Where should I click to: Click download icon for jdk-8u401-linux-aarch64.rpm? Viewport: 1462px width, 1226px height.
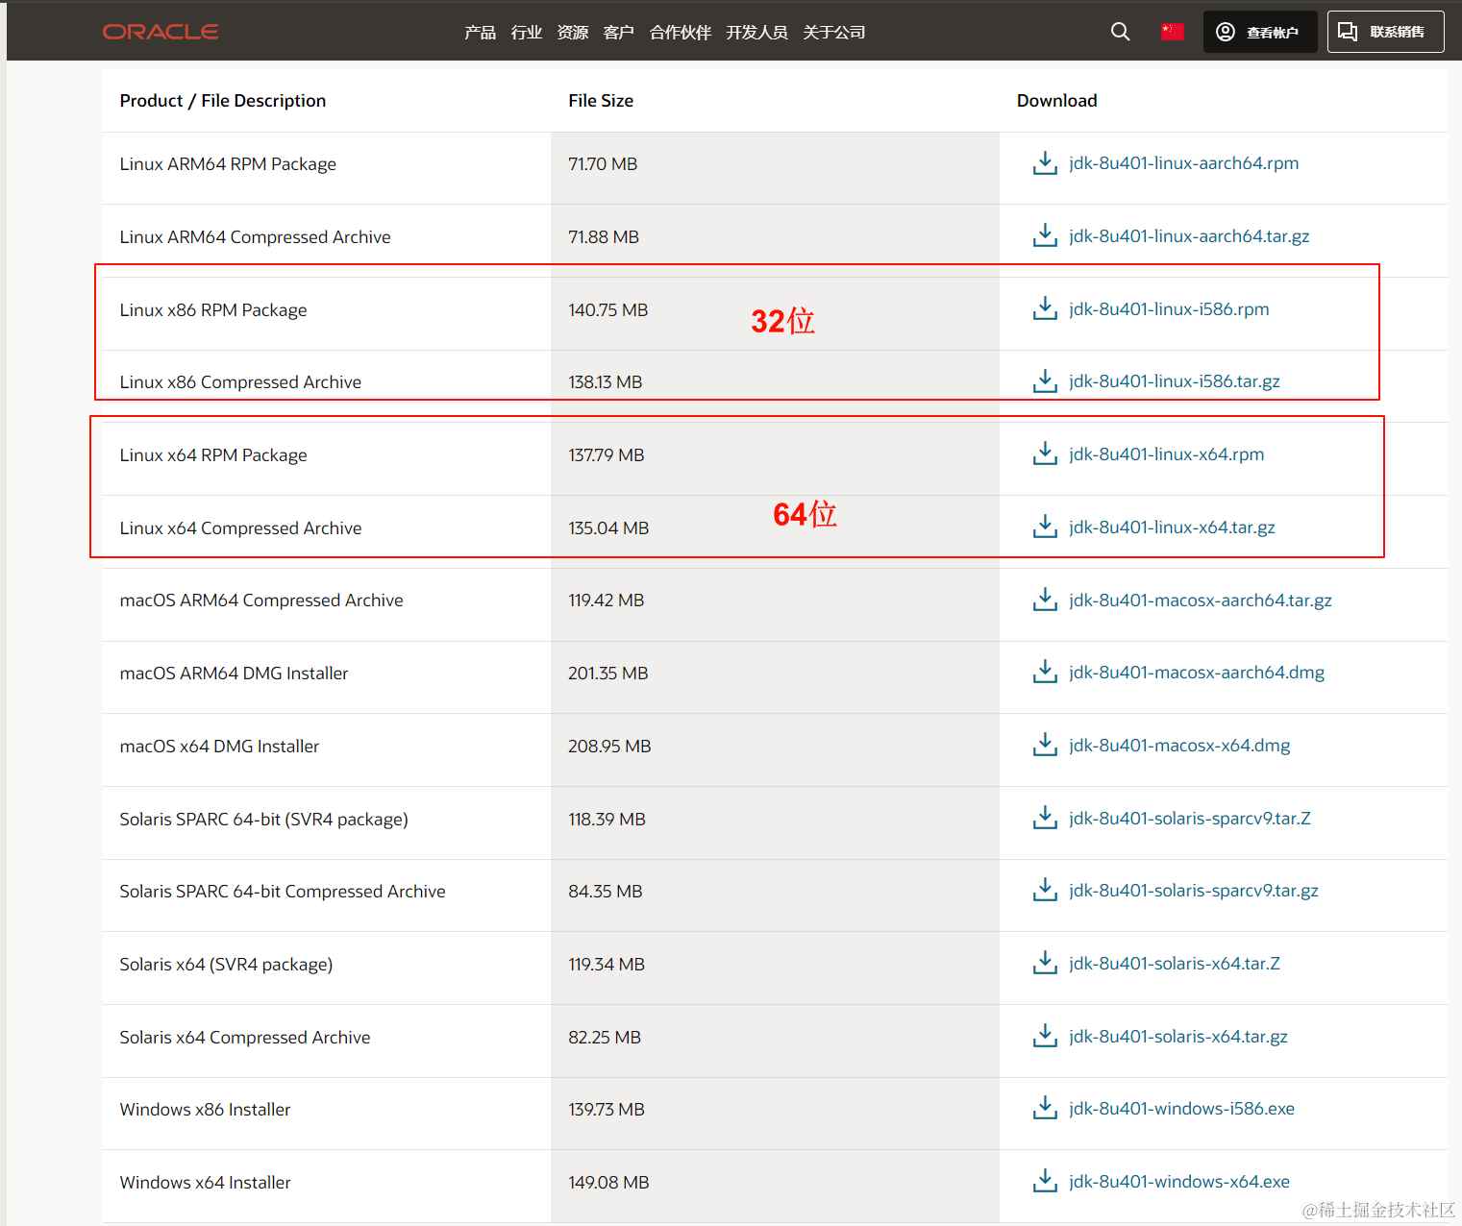point(1045,163)
